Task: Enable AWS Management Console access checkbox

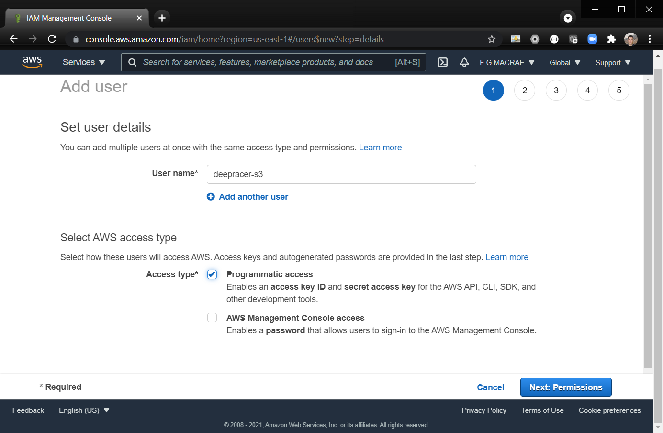Action: pyautogui.click(x=212, y=318)
